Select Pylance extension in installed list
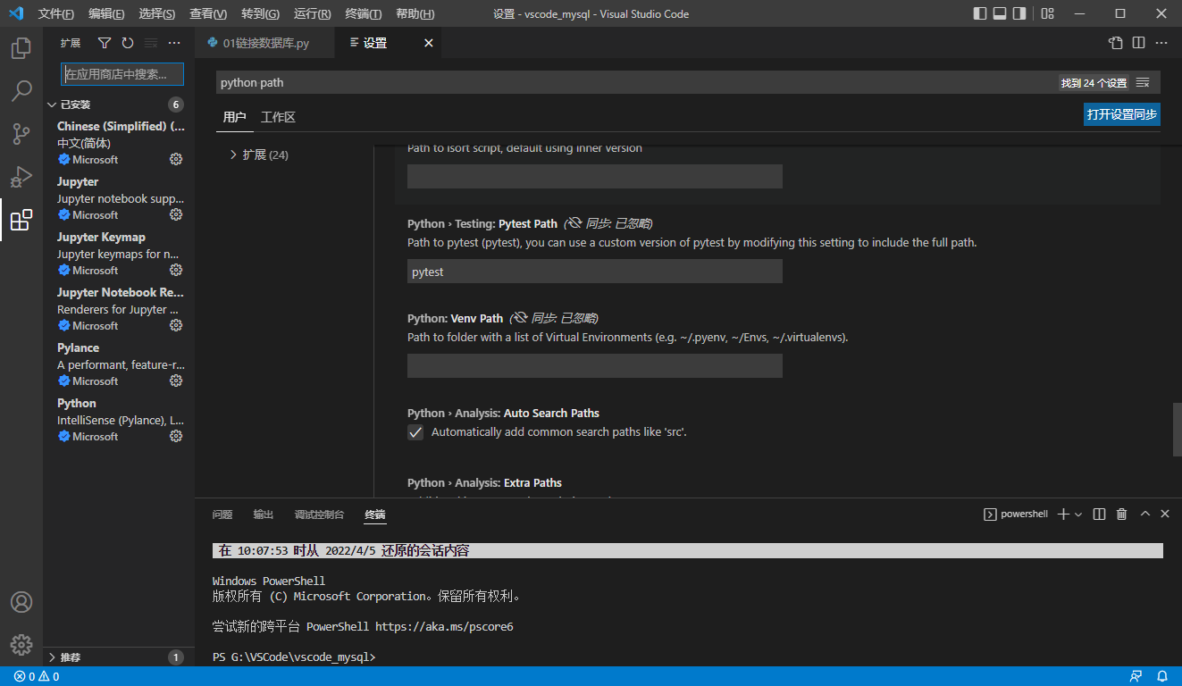The image size is (1182, 686). click(x=119, y=364)
